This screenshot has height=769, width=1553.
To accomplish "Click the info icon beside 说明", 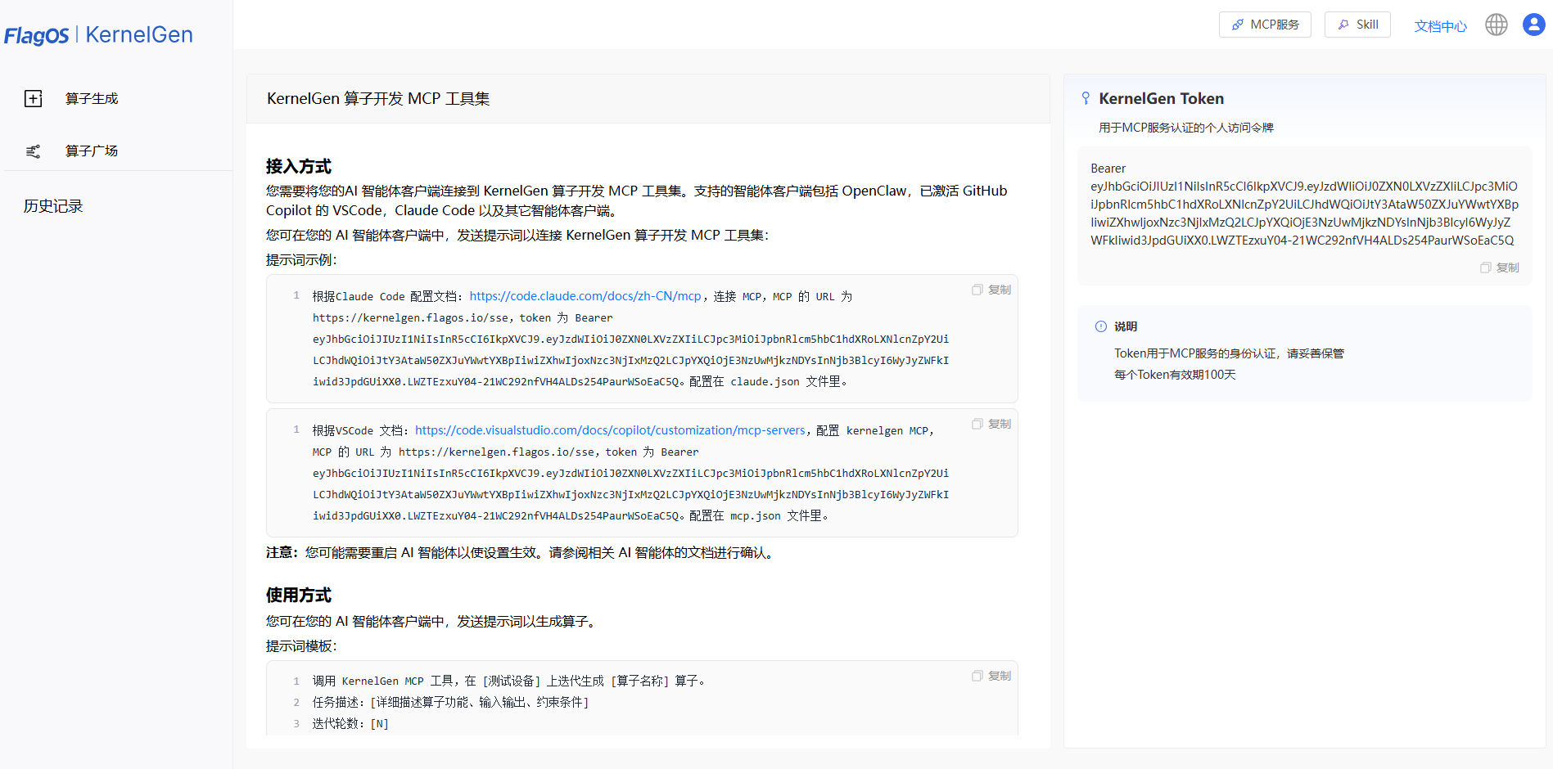I will pyautogui.click(x=1101, y=326).
